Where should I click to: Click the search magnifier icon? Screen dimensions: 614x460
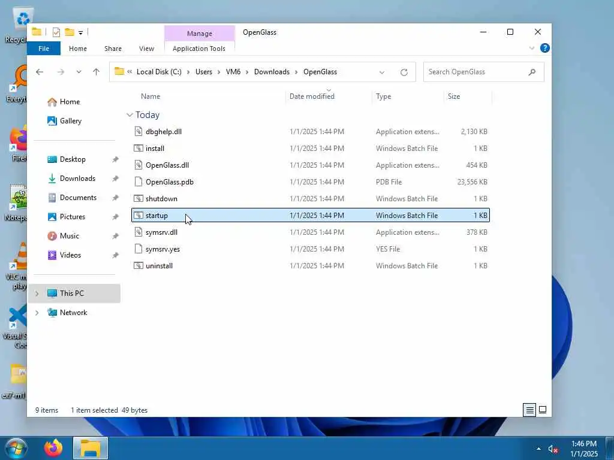[x=532, y=72]
